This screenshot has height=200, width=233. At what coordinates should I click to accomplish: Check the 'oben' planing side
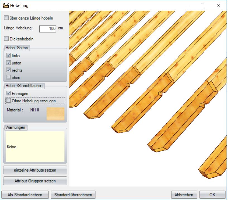(8, 77)
